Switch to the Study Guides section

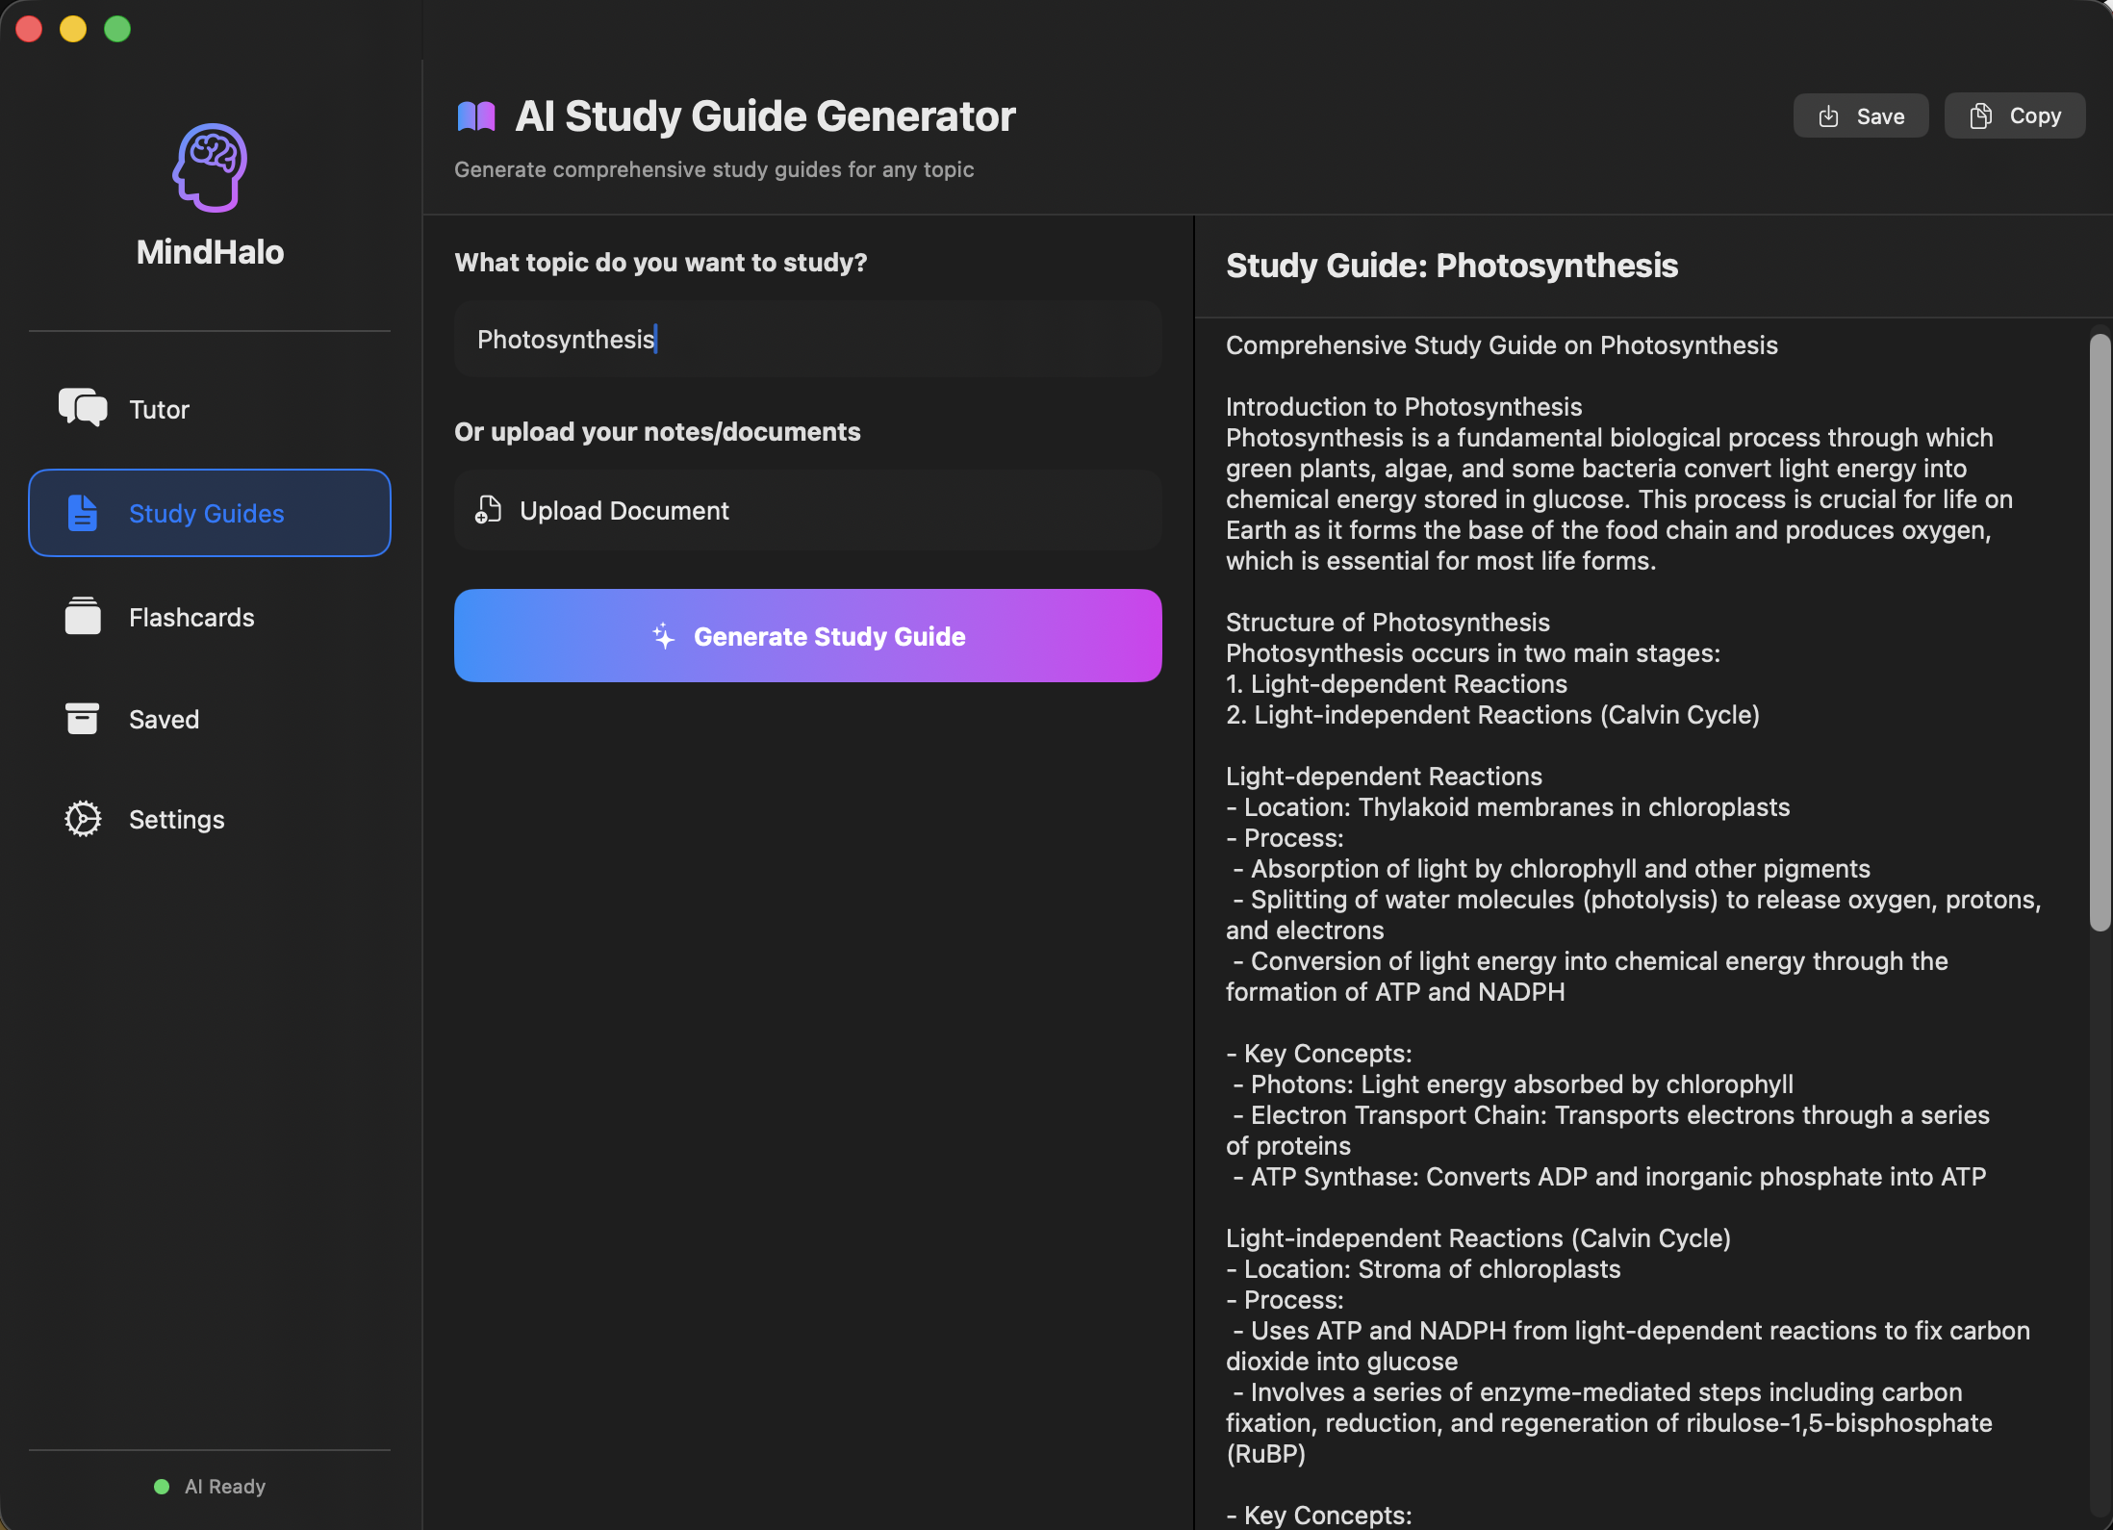click(x=207, y=513)
